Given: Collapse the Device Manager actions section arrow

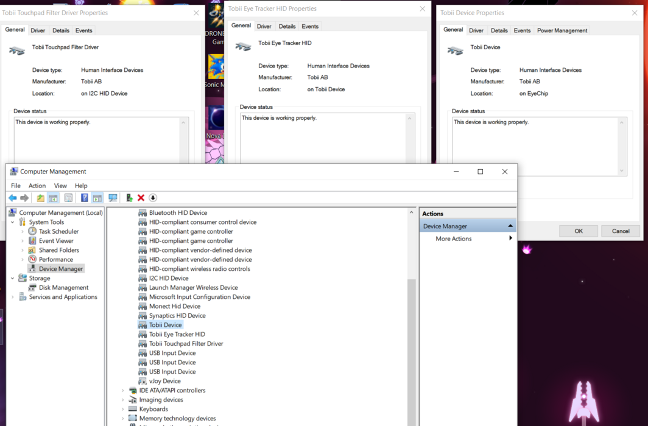Looking at the screenshot, I should (x=510, y=226).
